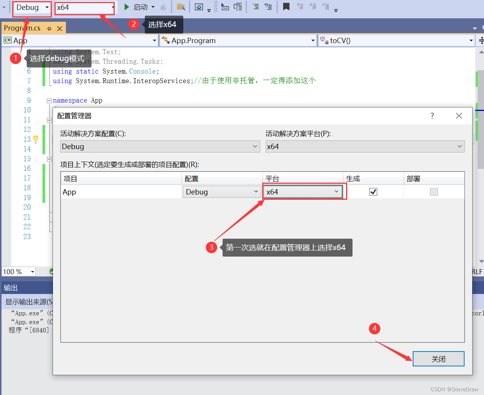Collapse the namespace App code region
This screenshot has width=484, height=395.
(49, 100)
